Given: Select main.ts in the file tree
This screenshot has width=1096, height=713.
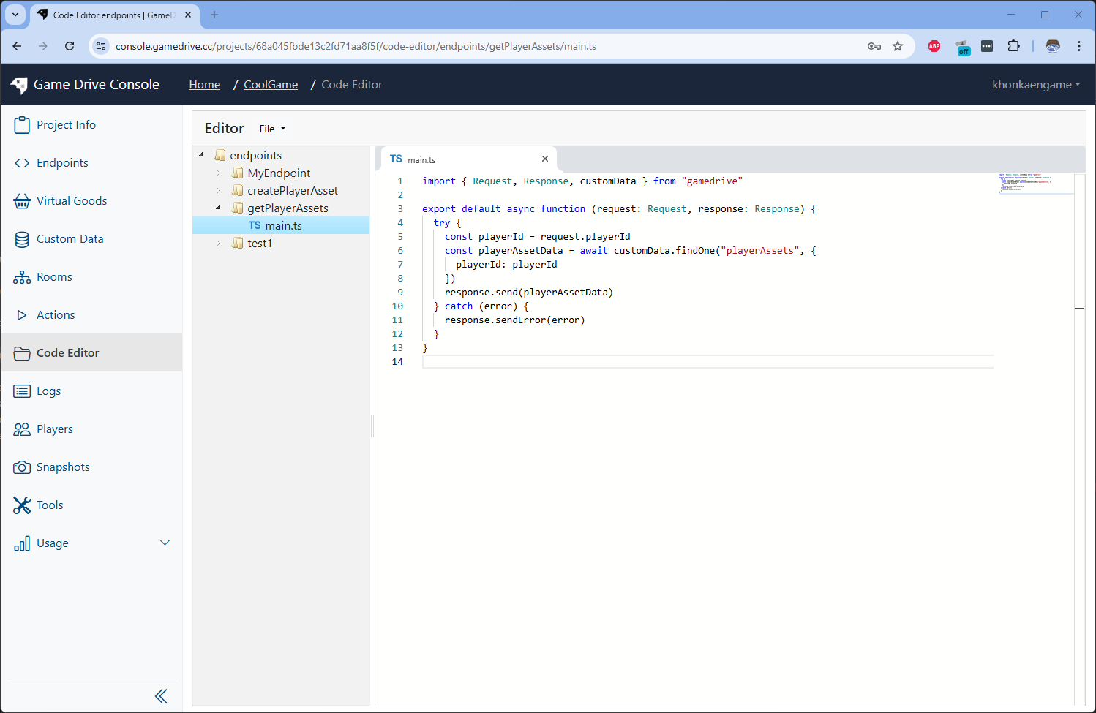Looking at the screenshot, I should [282, 226].
